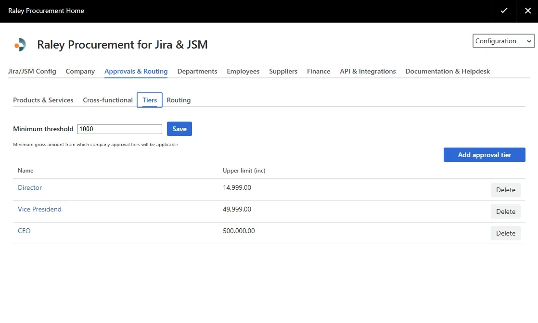Open the CEO tier link
This screenshot has width=538, height=323.
point(24,231)
